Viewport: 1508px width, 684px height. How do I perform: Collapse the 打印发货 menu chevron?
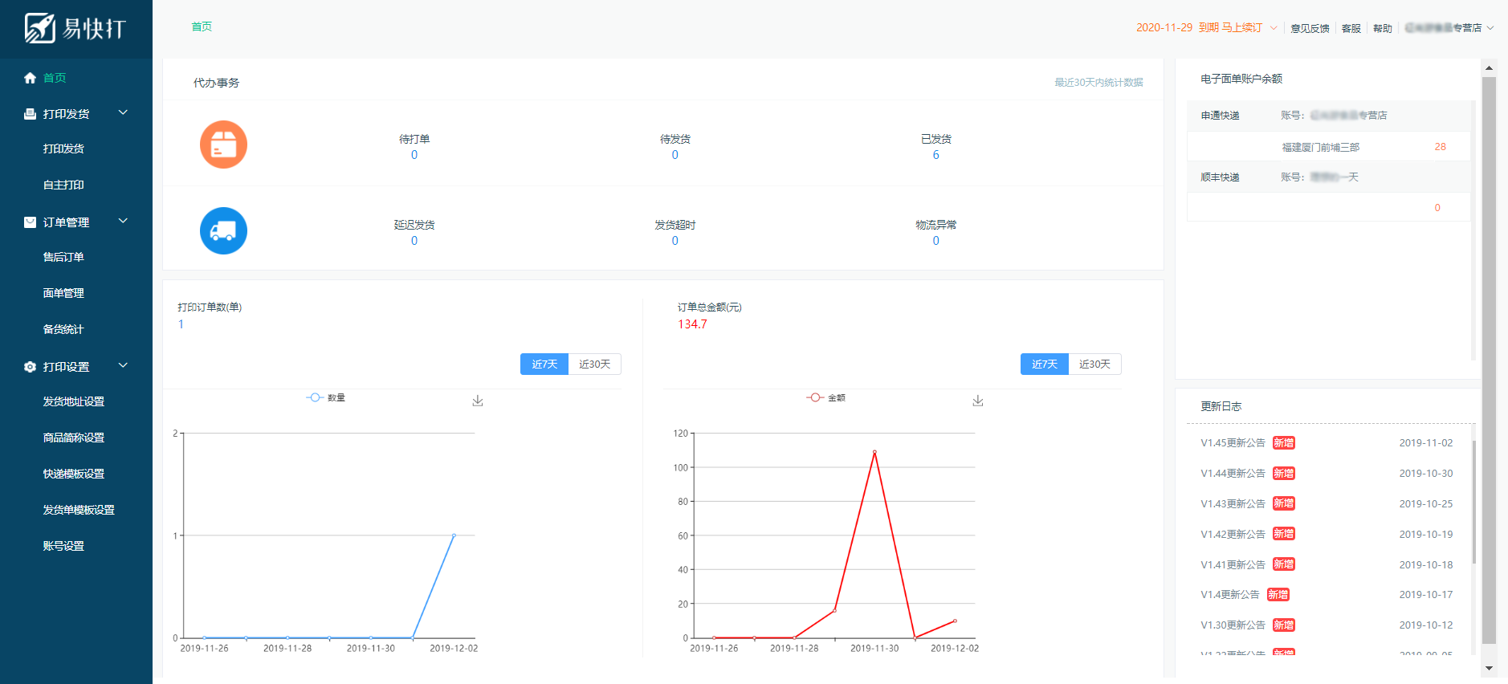[123, 113]
